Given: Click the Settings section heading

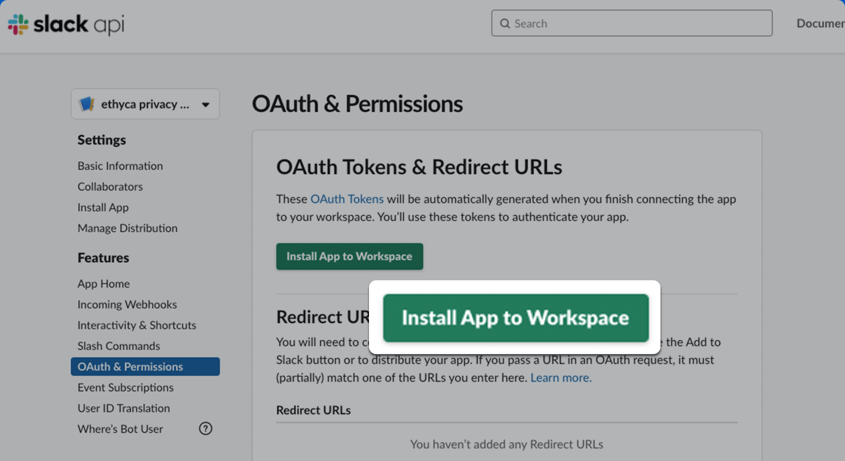Looking at the screenshot, I should (x=101, y=140).
